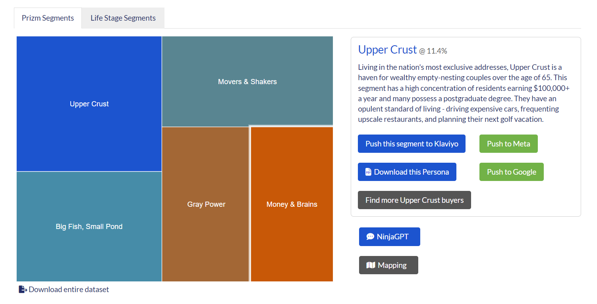Screen dimensions: 597x304
Task: Click the PDF icon on Download this Persona
Action: (x=368, y=172)
